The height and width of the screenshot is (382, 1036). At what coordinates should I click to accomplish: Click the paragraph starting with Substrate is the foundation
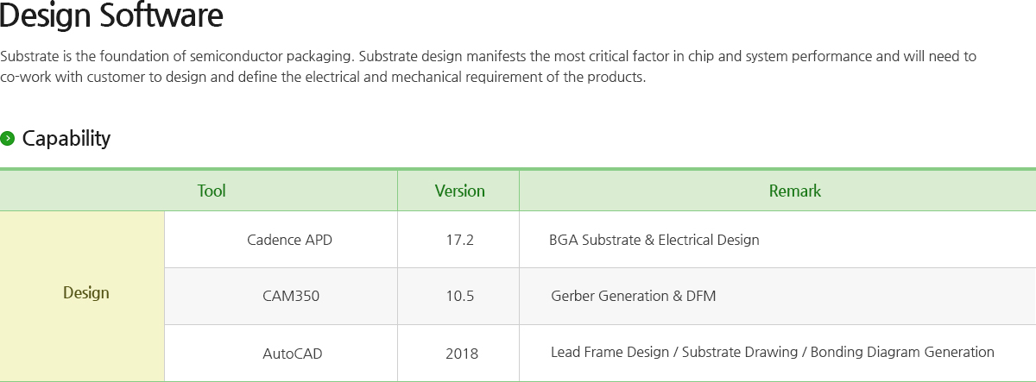point(489,66)
